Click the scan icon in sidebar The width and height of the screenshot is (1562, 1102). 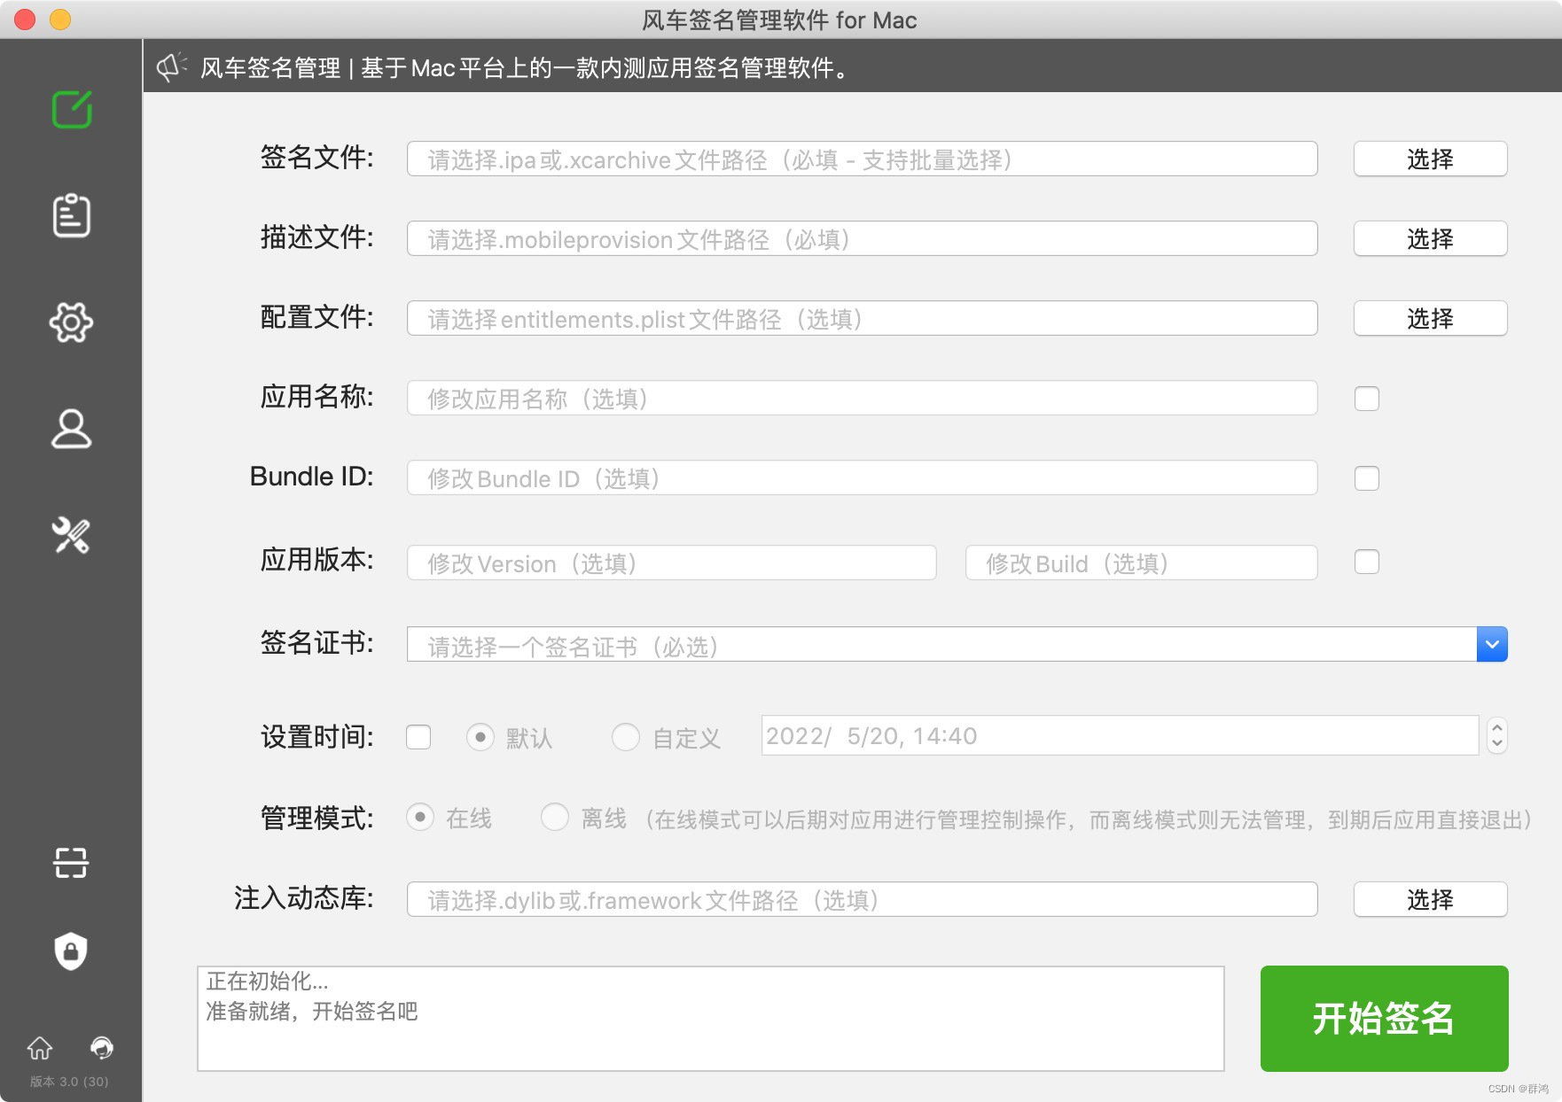[x=71, y=863]
